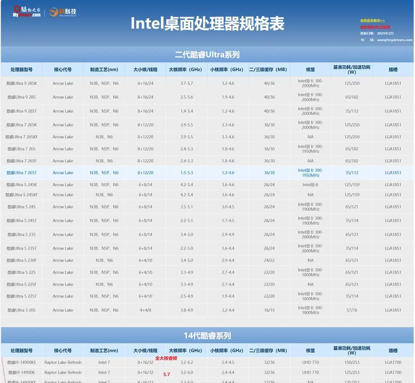Click the red 5.7 annotation in i9-14900K row
The image size is (415, 383).
tap(167, 375)
